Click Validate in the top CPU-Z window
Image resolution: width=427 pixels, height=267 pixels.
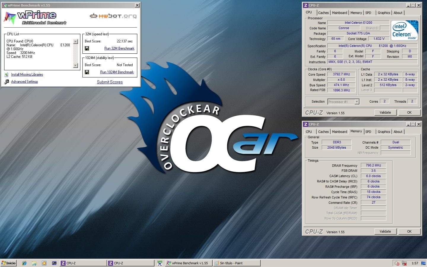(x=385, y=112)
